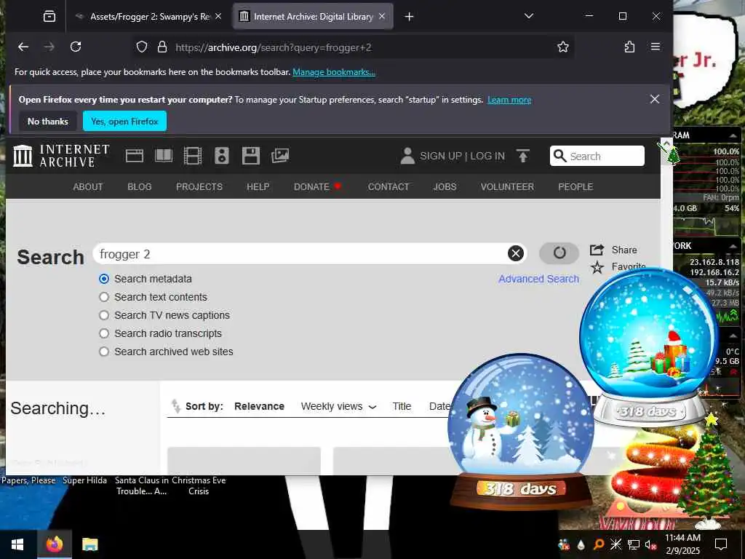Viewport: 745px width, 559px height.
Task: Open the HELP menu item
Action: pos(258,187)
